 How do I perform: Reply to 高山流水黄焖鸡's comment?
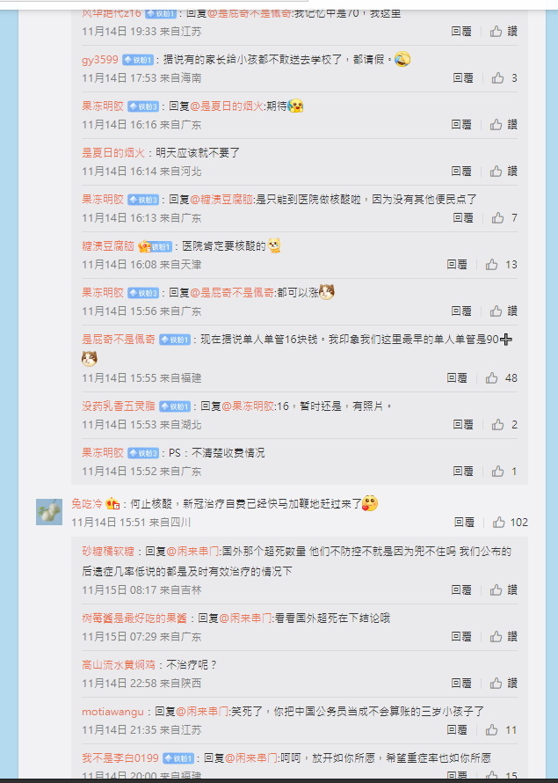tap(460, 683)
